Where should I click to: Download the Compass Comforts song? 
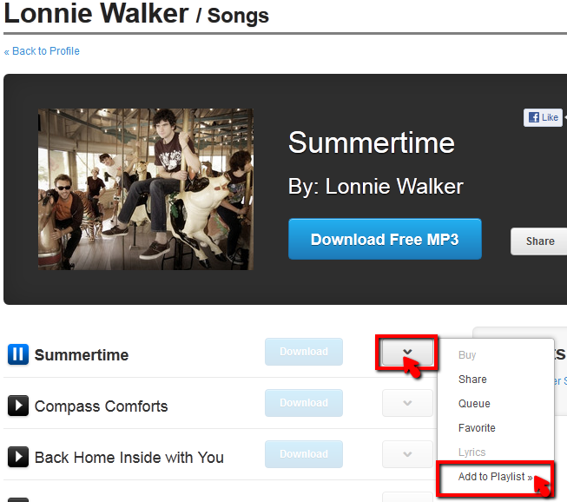(x=304, y=403)
